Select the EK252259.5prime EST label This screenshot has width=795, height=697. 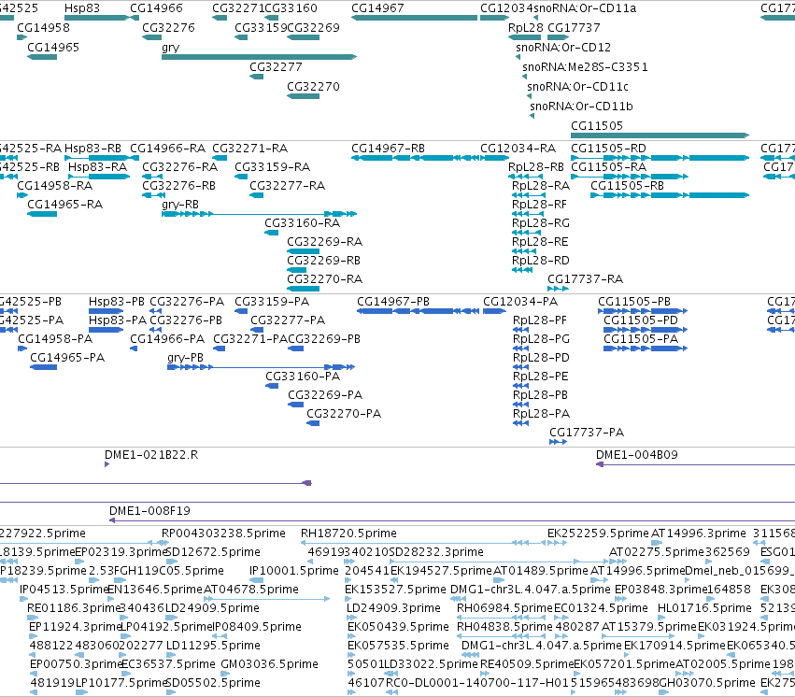click(x=598, y=533)
